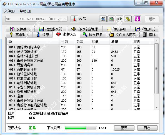Select the 健康状态 tab
This screenshot has height=135, width=165.
point(66,34)
